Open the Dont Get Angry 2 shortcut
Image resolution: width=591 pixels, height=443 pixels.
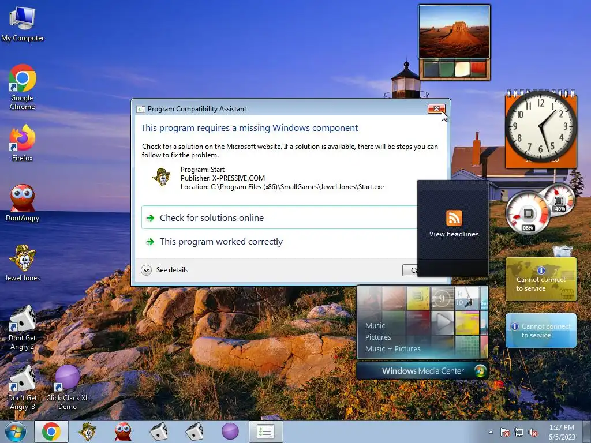tap(23, 328)
